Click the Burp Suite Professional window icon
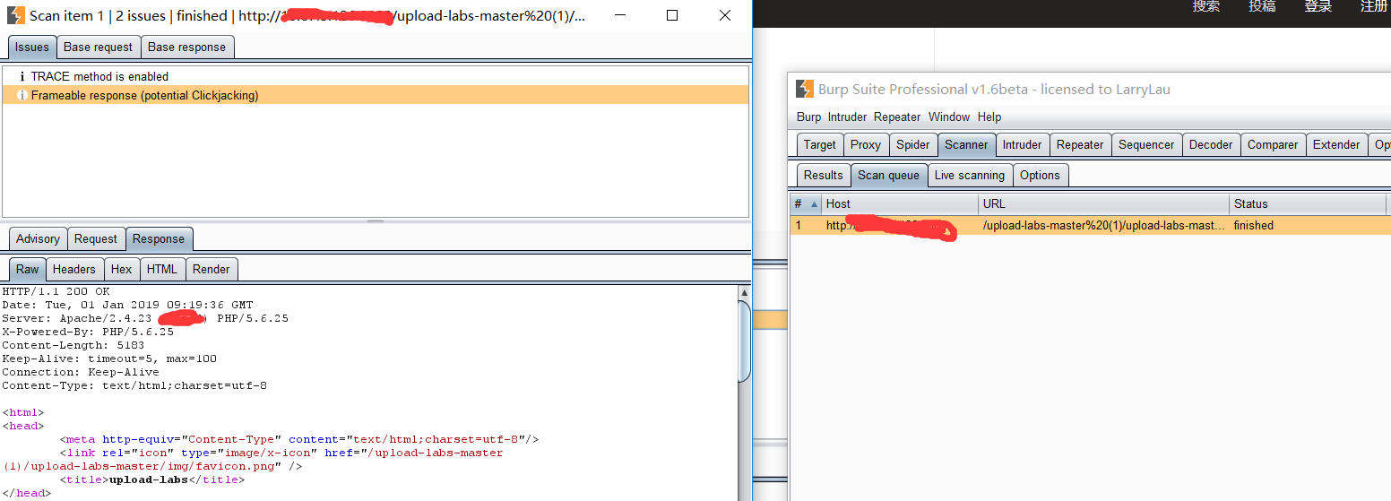The width and height of the screenshot is (1391, 501). coord(804,89)
